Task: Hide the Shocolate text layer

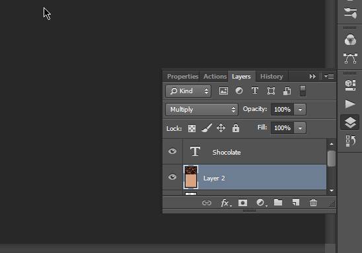Action: point(172,151)
